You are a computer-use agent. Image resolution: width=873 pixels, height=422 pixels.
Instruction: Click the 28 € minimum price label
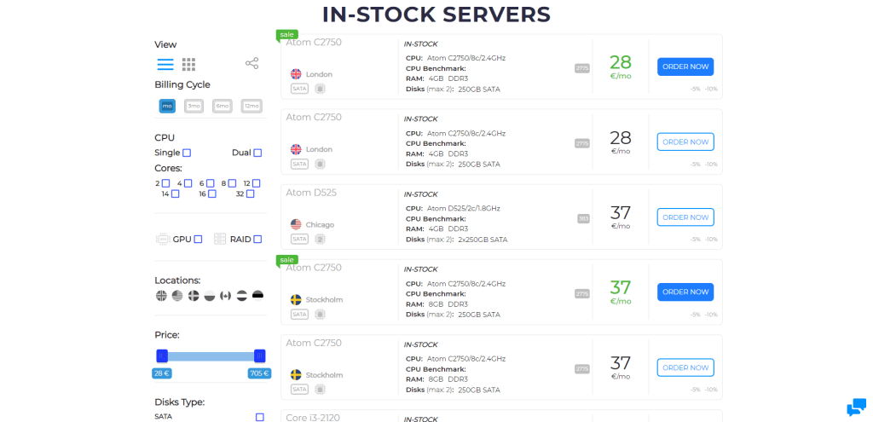point(161,373)
